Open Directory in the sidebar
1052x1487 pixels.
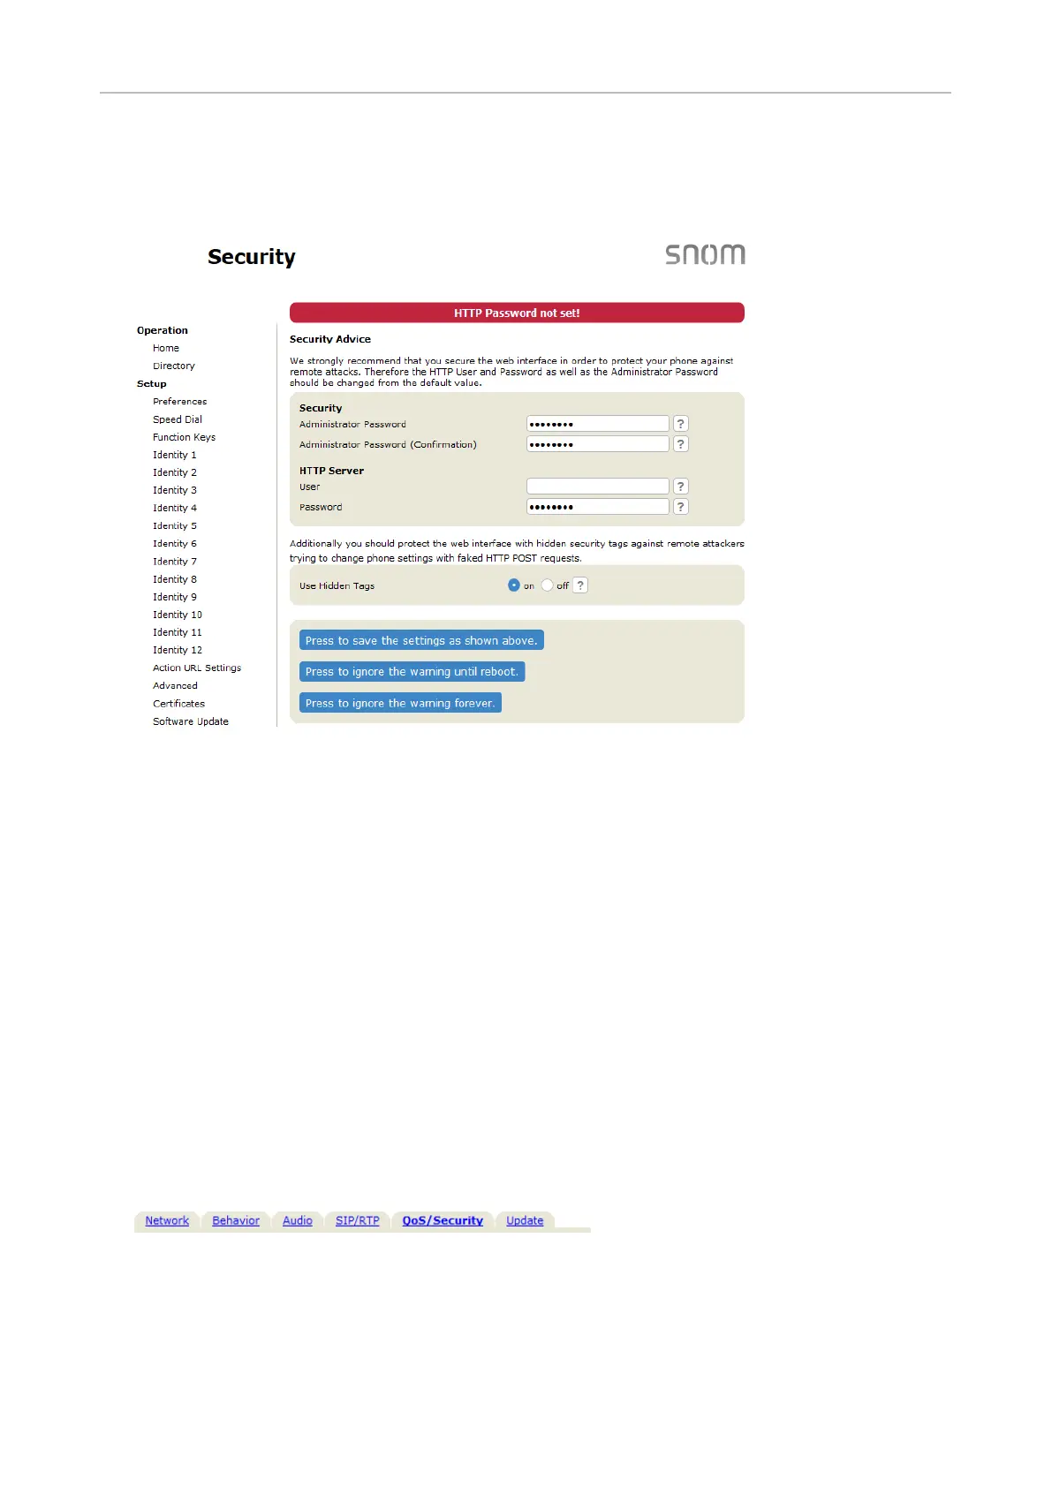(x=174, y=366)
